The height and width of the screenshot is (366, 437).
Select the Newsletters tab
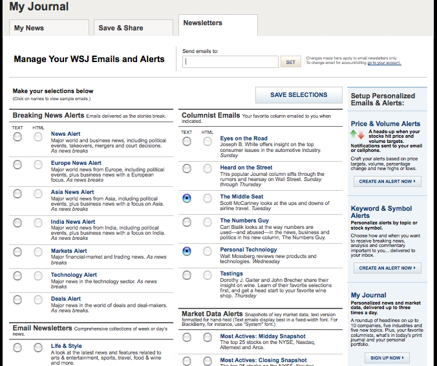(x=218, y=25)
